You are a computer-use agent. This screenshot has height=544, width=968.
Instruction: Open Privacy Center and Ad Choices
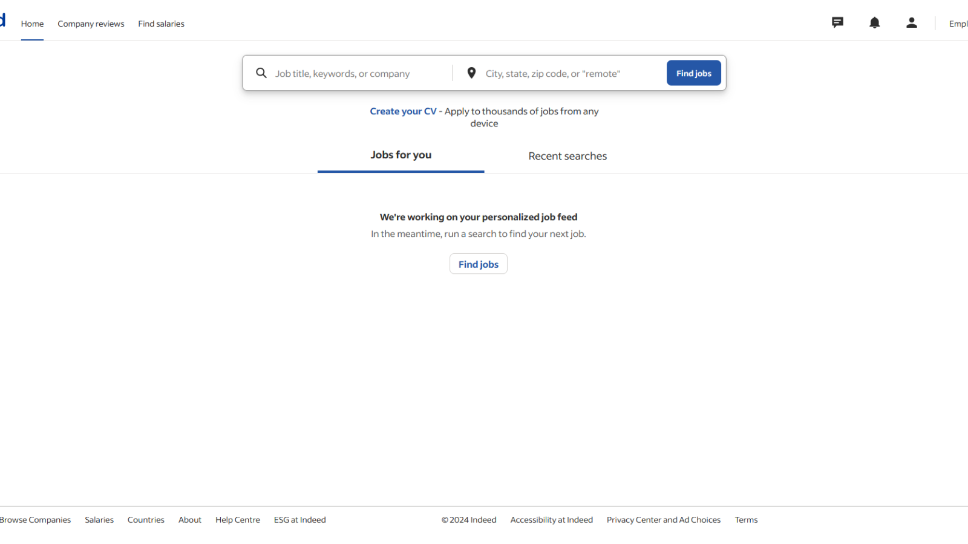click(x=663, y=520)
